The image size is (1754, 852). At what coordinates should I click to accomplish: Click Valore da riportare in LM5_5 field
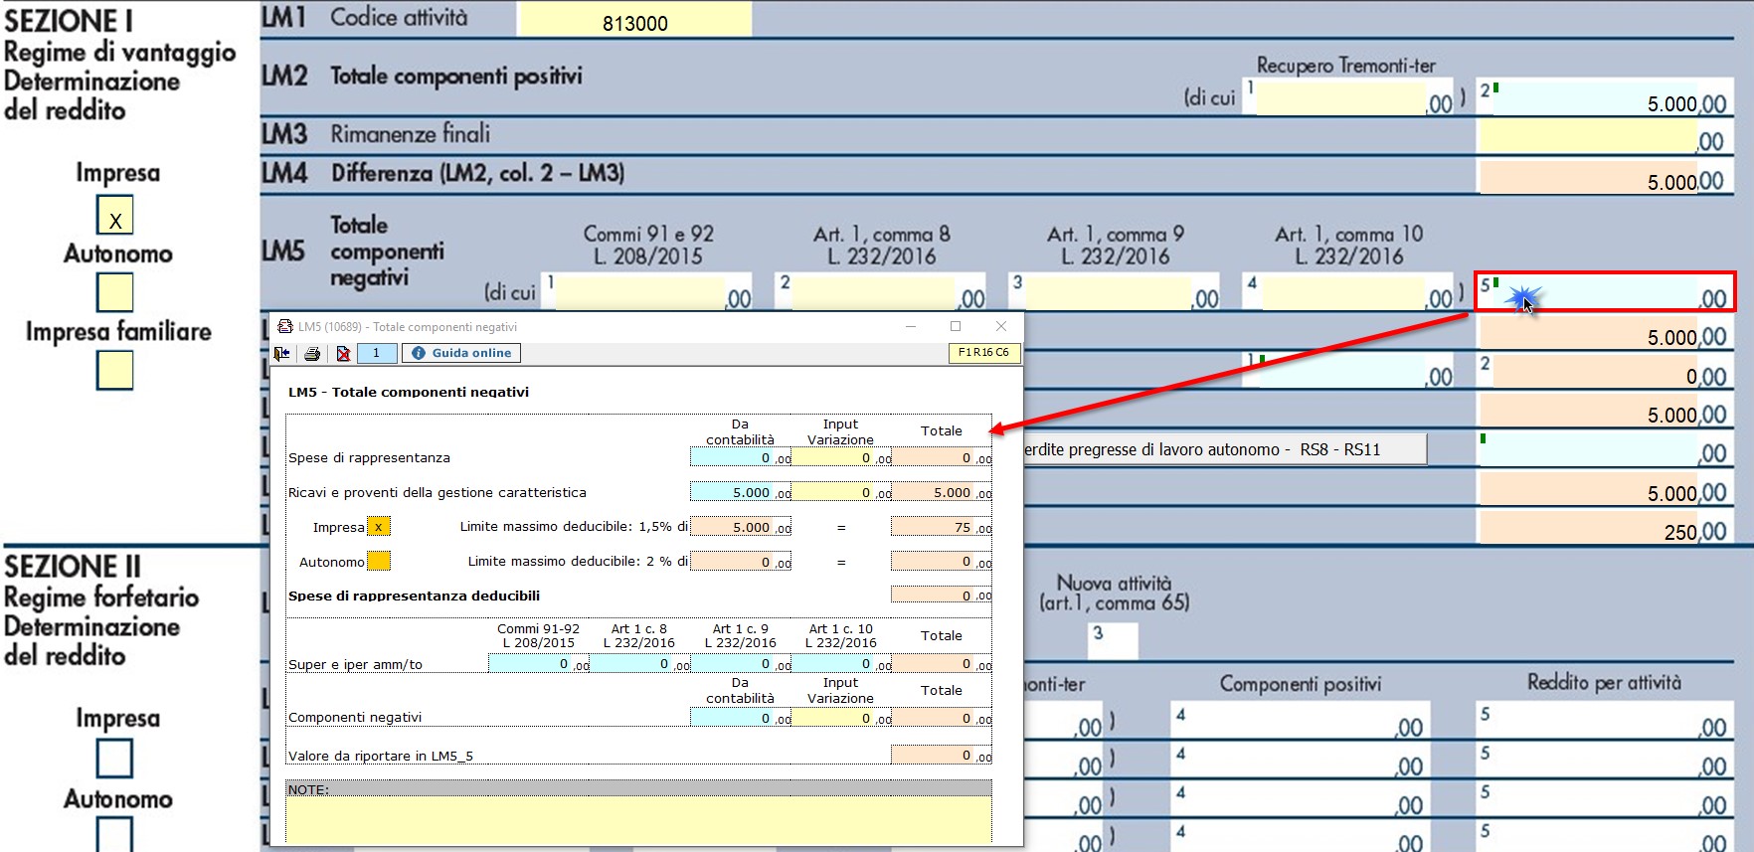(x=942, y=755)
